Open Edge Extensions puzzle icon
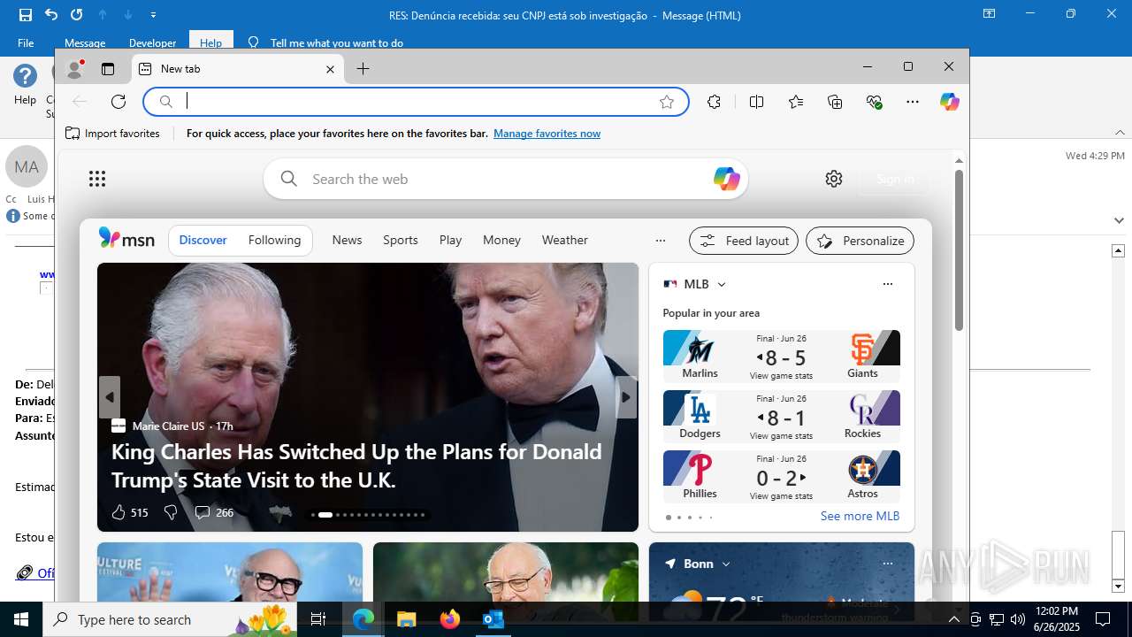This screenshot has width=1132, height=637. click(x=715, y=102)
